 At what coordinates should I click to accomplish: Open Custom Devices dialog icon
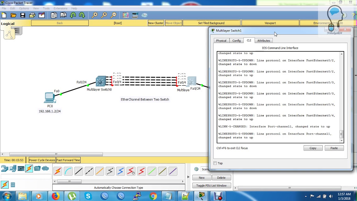(135, 15)
